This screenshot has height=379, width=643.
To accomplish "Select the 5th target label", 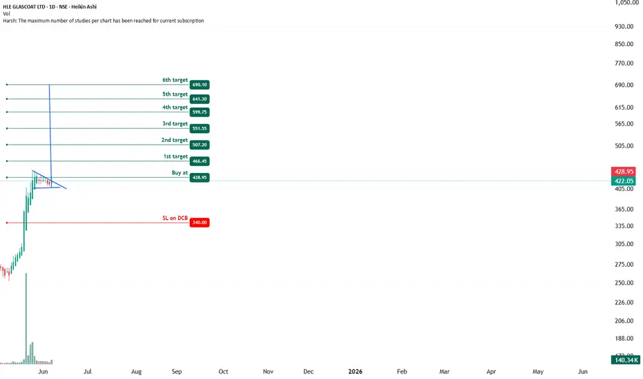I will click(x=175, y=94).
